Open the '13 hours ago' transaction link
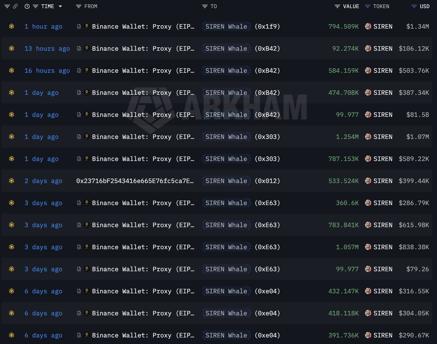Image resolution: width=437 pixels, height=344 pixels. (x=47, y=49)
